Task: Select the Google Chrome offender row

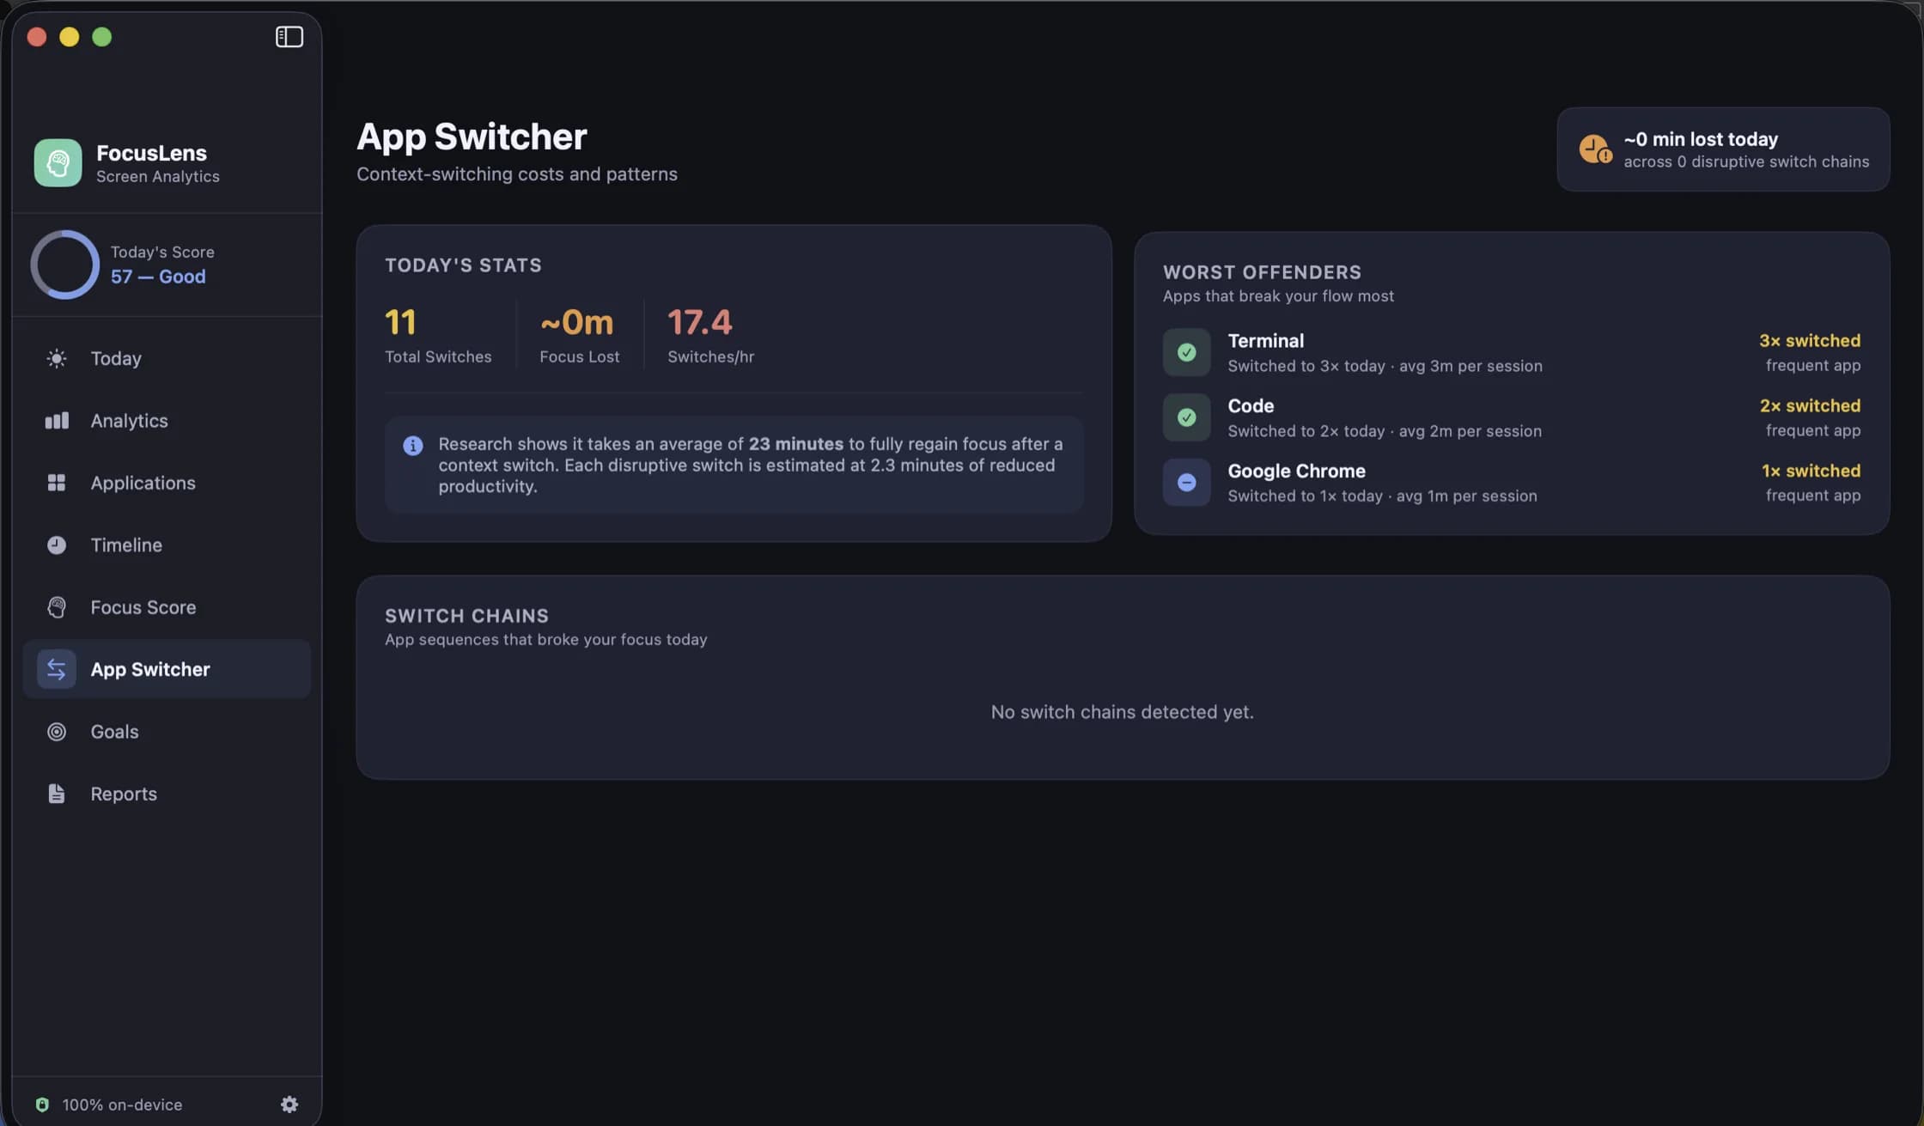Action: 1512,483
